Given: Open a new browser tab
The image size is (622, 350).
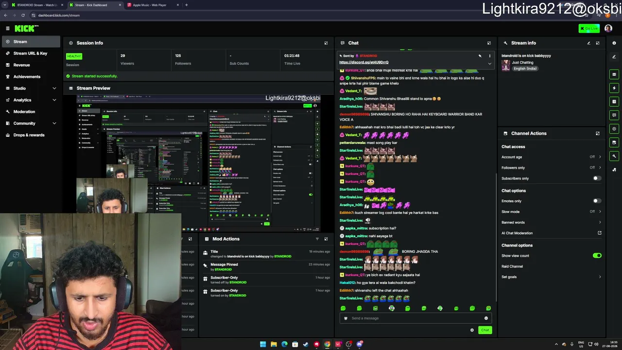Looking at the screenshot, I should point(186,5).
